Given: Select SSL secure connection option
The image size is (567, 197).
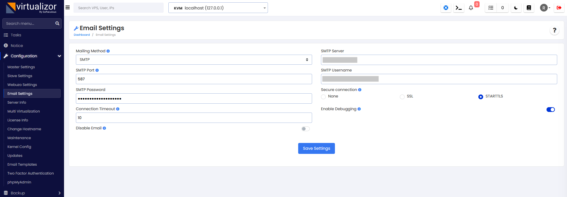Looking at the screenshot, I should point(402,97).
